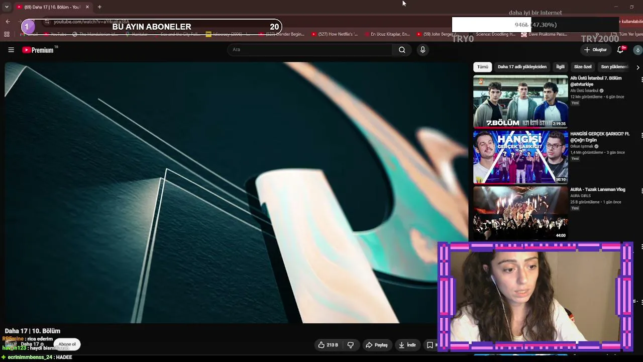Start voice search with the microphone icon
This screenshot has height=362, width=643.
click(x=422, y=50)
